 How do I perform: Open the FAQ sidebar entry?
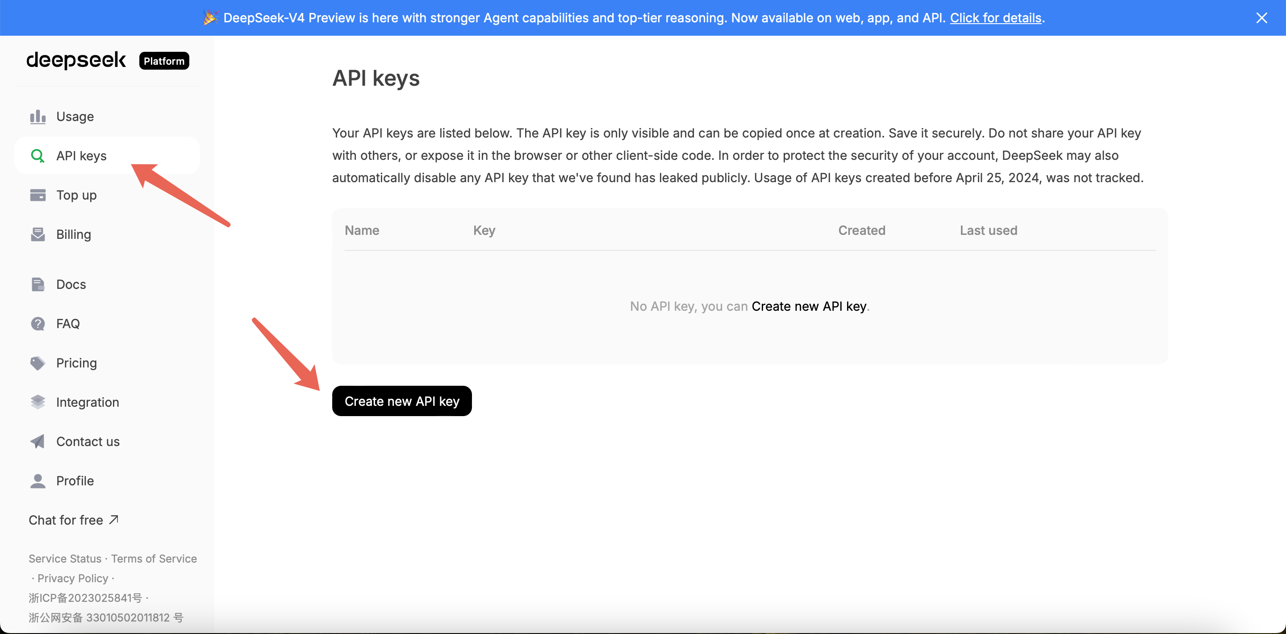point(107,324)
